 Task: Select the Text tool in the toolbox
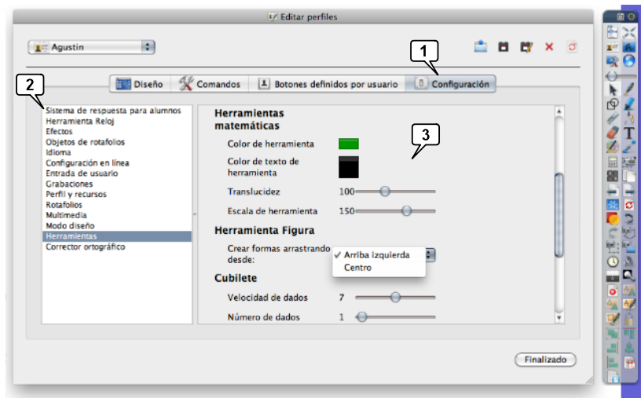point(628,133)
